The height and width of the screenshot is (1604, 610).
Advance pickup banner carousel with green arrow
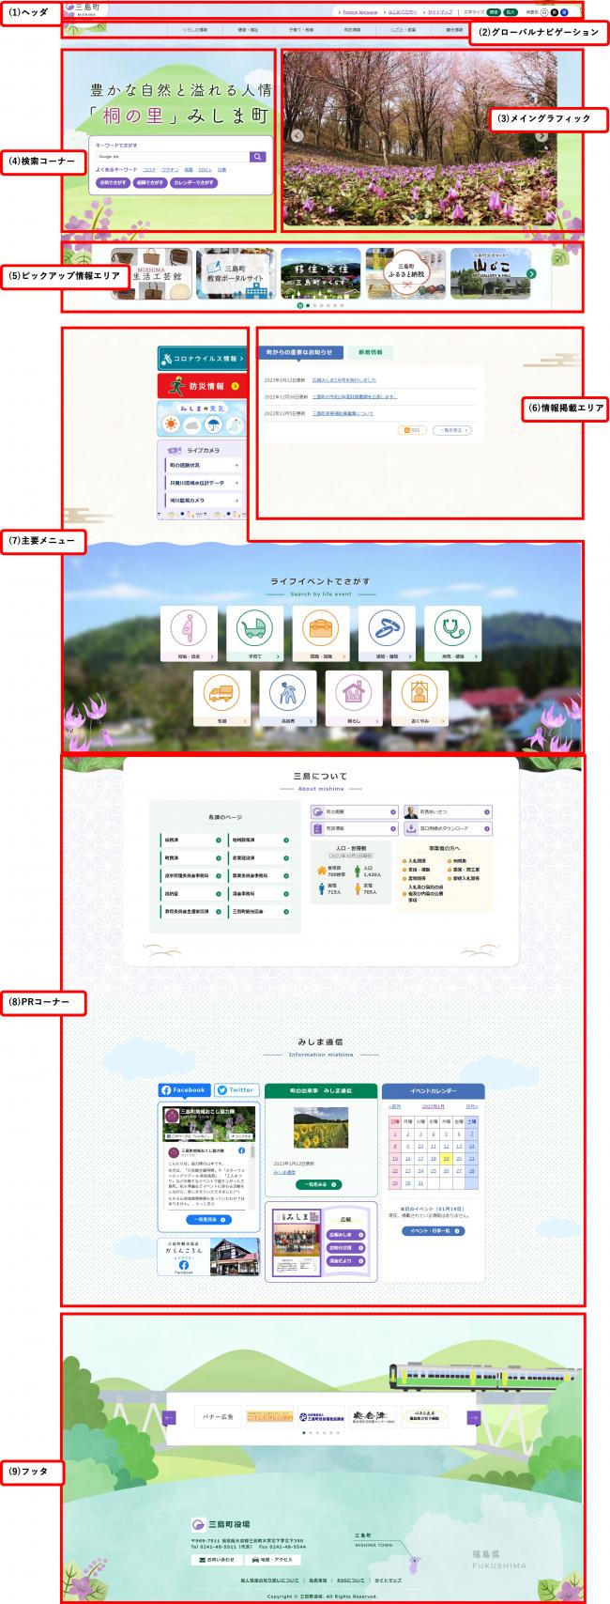[531, 274]
